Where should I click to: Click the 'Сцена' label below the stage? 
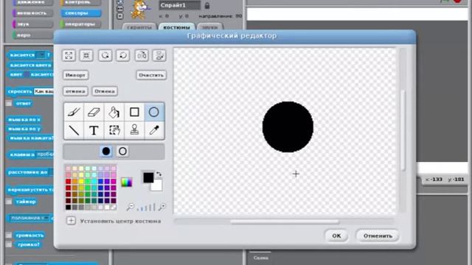point(260,258)
